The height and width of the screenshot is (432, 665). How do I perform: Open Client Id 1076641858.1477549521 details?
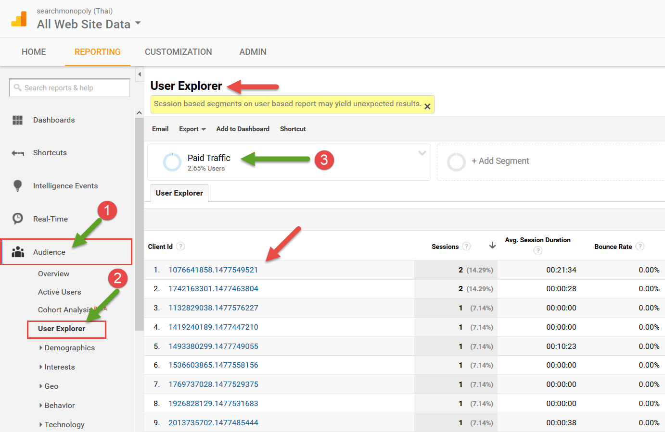click(213, 270)
